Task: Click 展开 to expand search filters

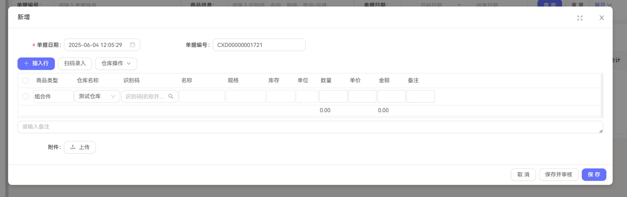Action: click(x=603, y=5)
